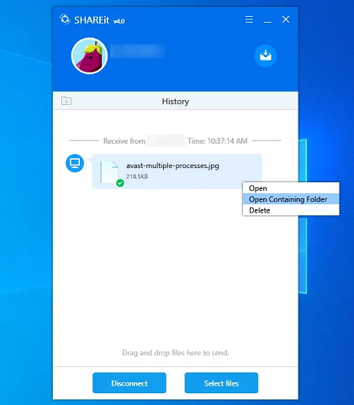Click the blurred user name in header
Viewport: 354px width, 405px height.
click(138, 51)
